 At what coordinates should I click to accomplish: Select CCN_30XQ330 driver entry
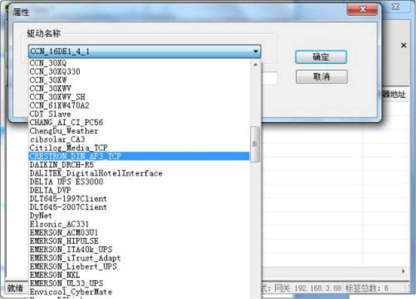[139, 72]
